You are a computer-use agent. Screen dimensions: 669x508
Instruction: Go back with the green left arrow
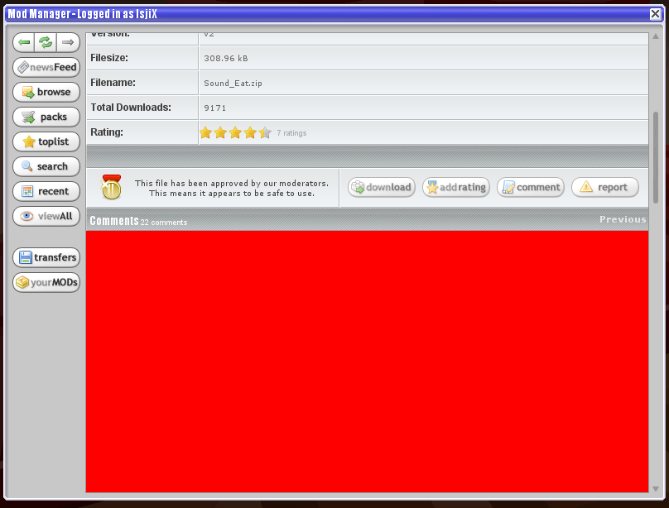(x=24, y=42)
